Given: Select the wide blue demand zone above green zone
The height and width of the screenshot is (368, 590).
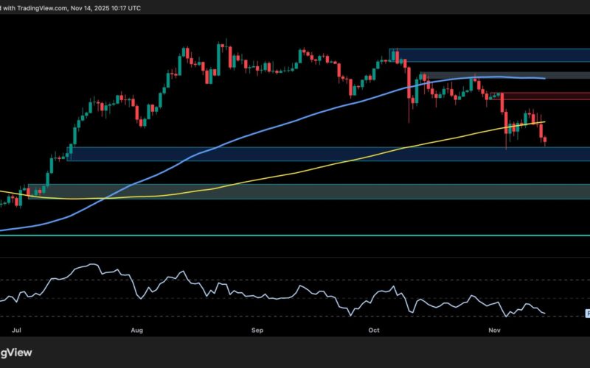Looking at the screenshot, I should [295, 154].
